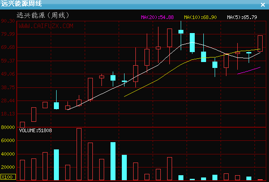Click the VOLUME:51808 label
Viewport: 269px width, 182px height.
(x=35, y=130)
